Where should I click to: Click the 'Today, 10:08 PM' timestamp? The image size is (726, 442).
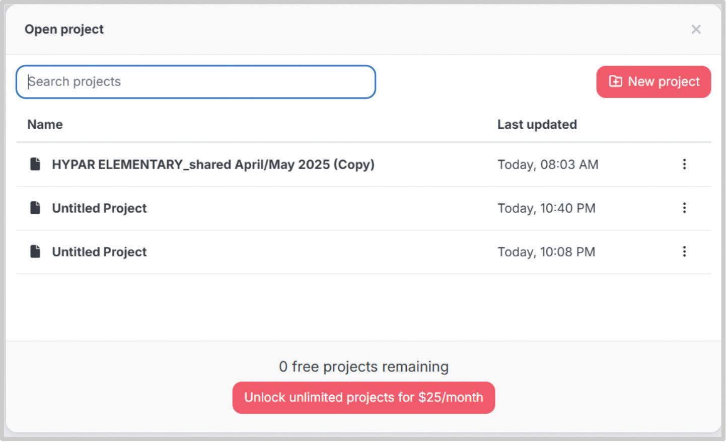546,252
